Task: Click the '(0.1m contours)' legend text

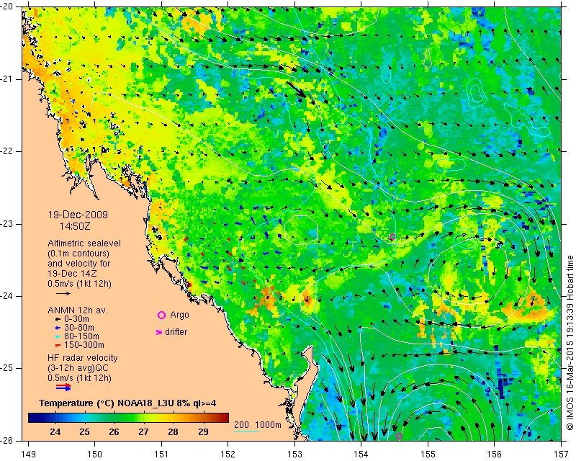Action: click(x=78, y=254)
